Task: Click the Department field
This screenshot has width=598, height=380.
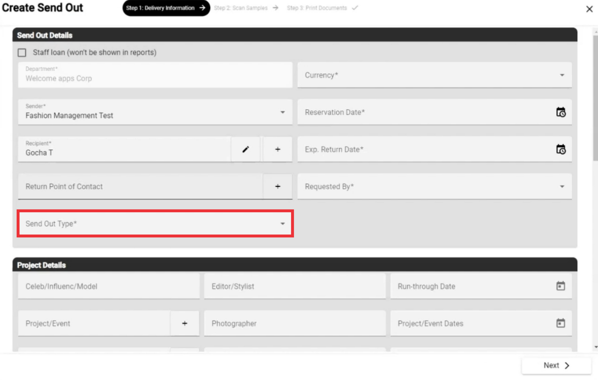Action: [x=155, y=75]
